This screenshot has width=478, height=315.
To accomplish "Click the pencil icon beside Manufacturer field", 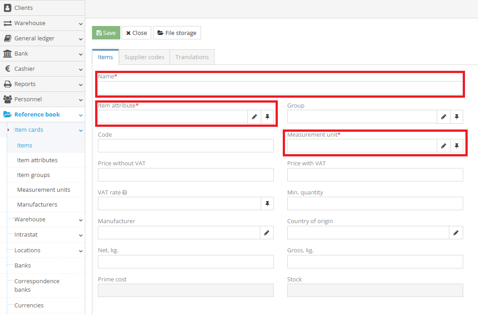I will pos(267,233).
